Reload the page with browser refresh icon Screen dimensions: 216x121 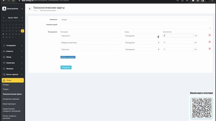(13, 1)
